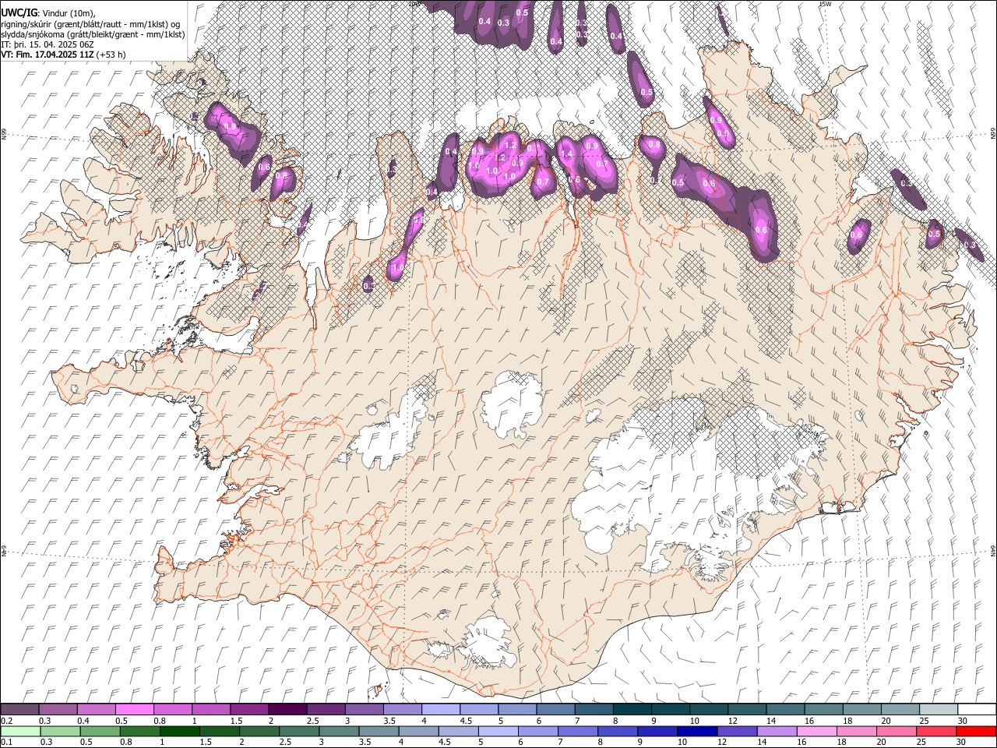The image size is (997, 748).
Task: Pick pale green rain swatch between 0.1 and 0.3
Action: 19,731
